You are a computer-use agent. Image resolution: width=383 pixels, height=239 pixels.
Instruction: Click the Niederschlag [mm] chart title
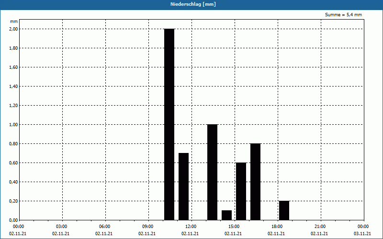(x=193, y=4)
